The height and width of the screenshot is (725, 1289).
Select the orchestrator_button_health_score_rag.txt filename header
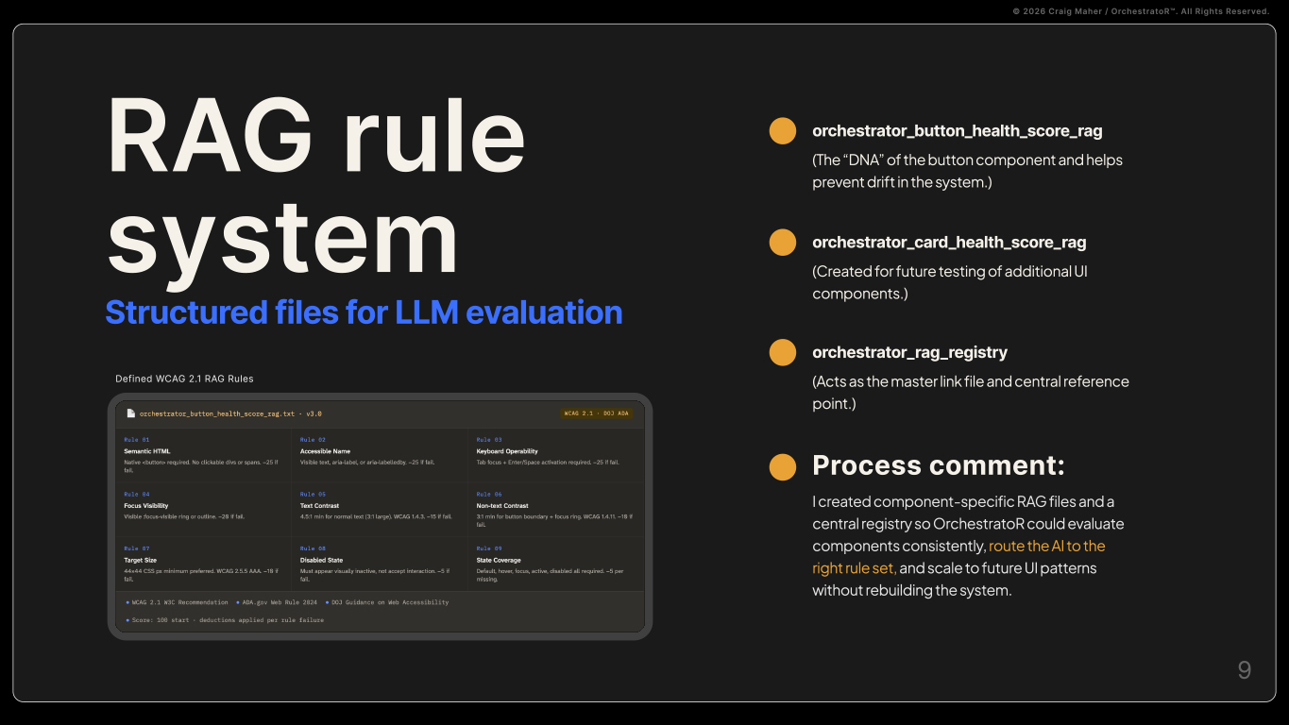coord(230,413)
